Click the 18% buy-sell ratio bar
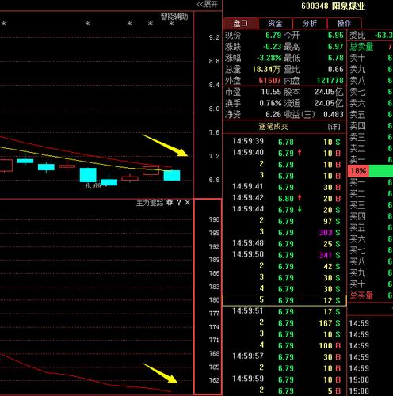The width and height of the screenshot is (393, 396). point(370,171)
